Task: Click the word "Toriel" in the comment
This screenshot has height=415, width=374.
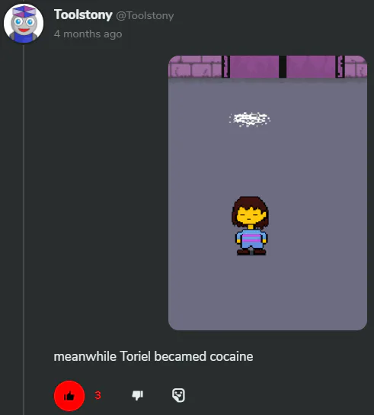Action: (135, 356)
